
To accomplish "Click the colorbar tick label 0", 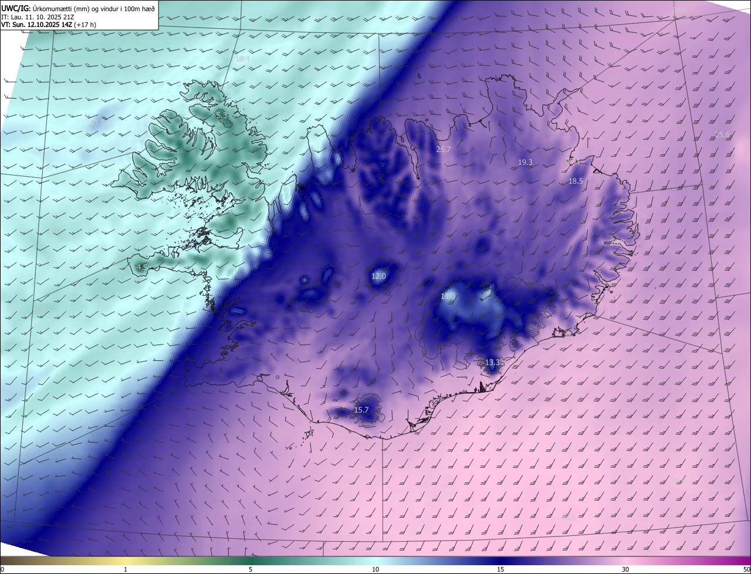I will pyautogui.click(x=2, y=569).
